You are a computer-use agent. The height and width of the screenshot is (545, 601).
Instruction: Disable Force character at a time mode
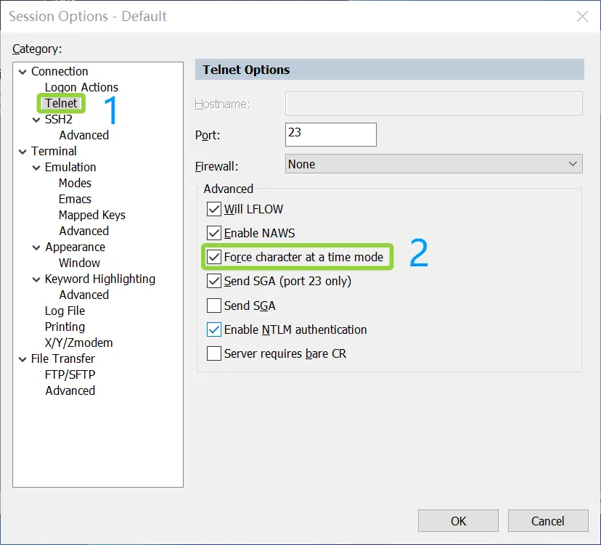[214, 258]
